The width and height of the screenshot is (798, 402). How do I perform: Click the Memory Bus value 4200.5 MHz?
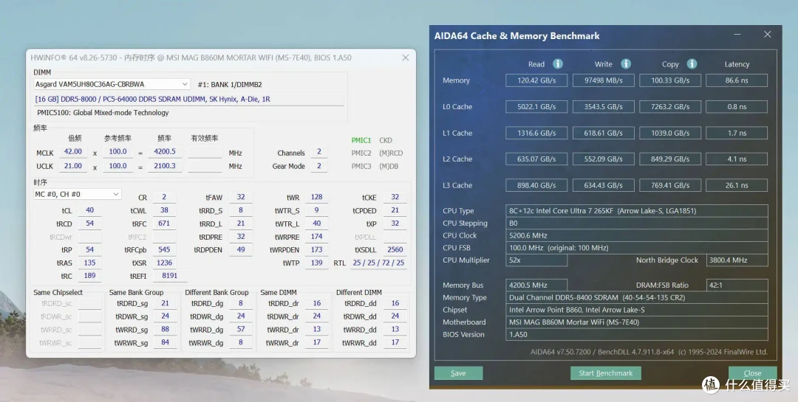(x=536, y=285)
